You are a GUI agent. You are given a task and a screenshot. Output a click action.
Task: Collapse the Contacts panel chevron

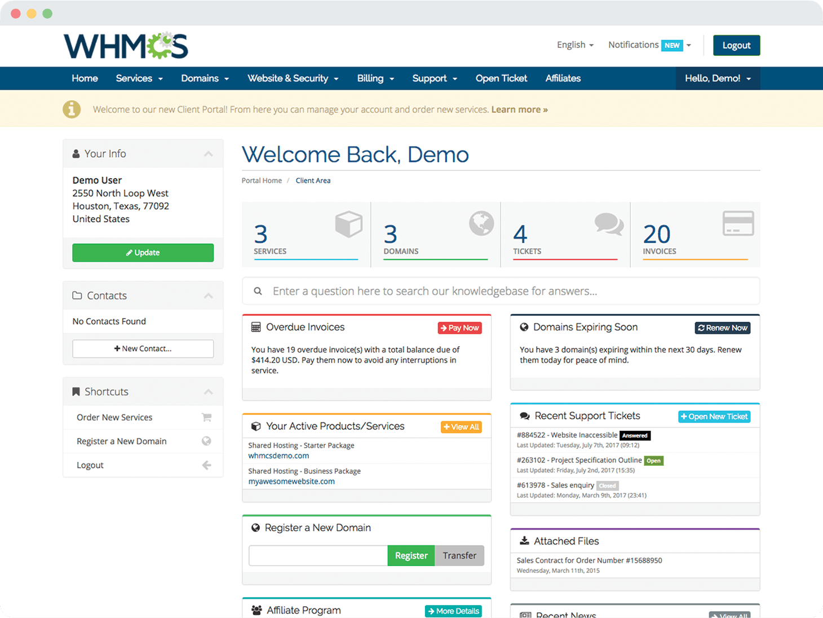[209, 295]
